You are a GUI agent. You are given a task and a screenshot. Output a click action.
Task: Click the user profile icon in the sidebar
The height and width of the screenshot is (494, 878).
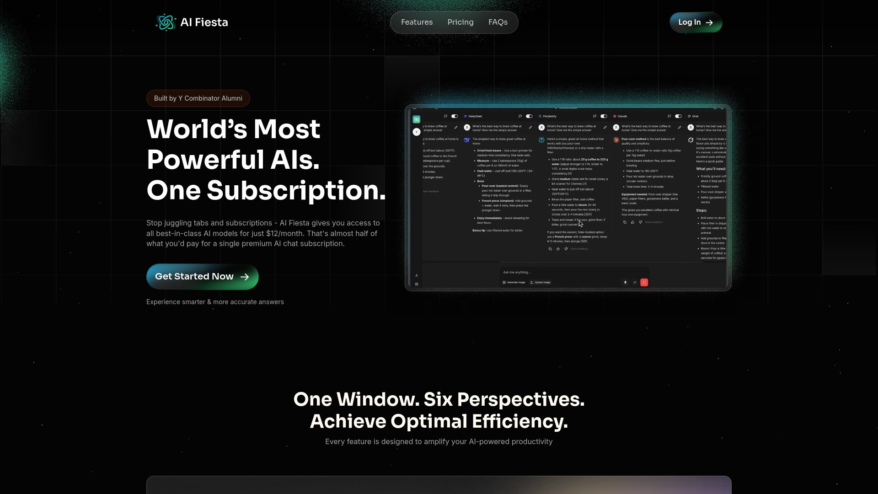coord(417,275)
